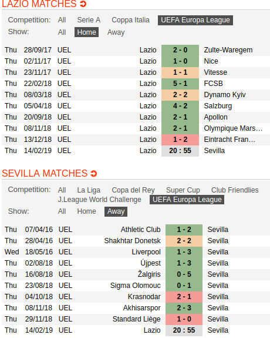Open Liverpool 1 - 3 Sevilla score

(184, 252)
